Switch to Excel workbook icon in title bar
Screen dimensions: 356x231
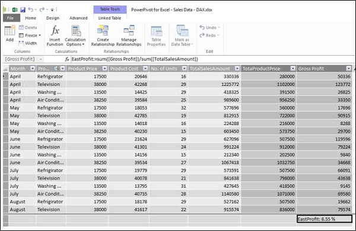(x=15, y=9)
